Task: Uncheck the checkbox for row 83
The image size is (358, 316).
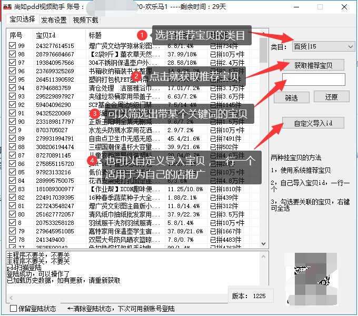Action: pyautogui.click(x=12, y=189)
